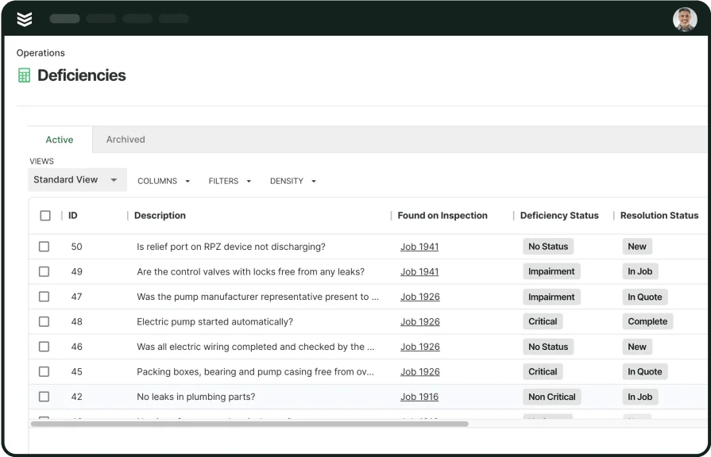
Task: Check the box for deficiency ID 46
Action: [x=44, y=347]
